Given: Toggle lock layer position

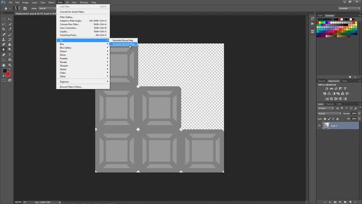Looking at the screenshot, I should coord(333,119).
